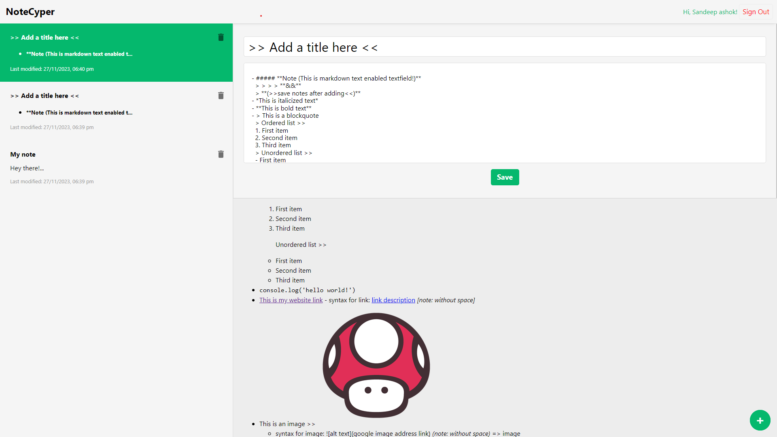This screenshot has width=777, height=437.
Task: Select the second "Add a title here" note title
Action: [x=45, y=96]
